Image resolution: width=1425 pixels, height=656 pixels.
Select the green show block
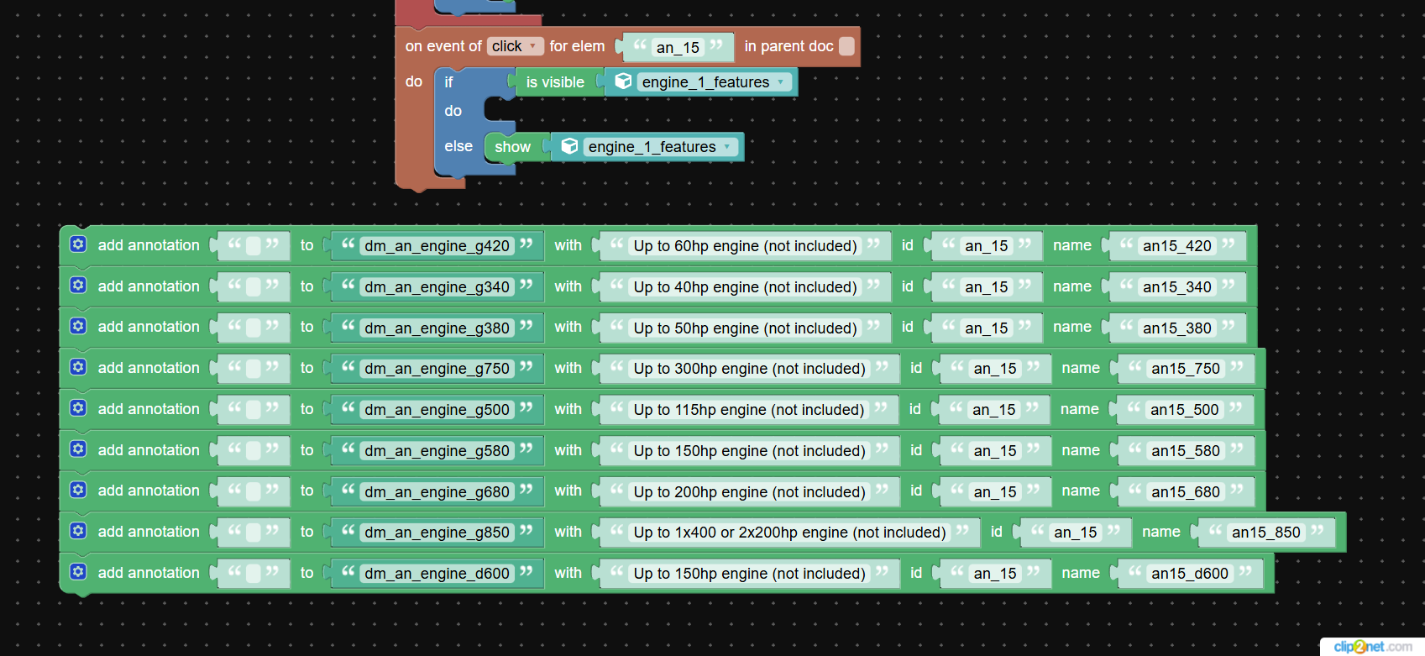(x=511, y=147)
